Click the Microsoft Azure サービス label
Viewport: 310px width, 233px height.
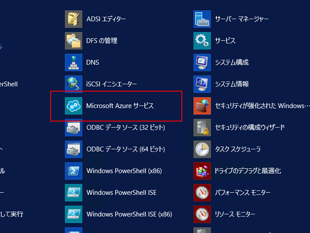tap(120, 106)
